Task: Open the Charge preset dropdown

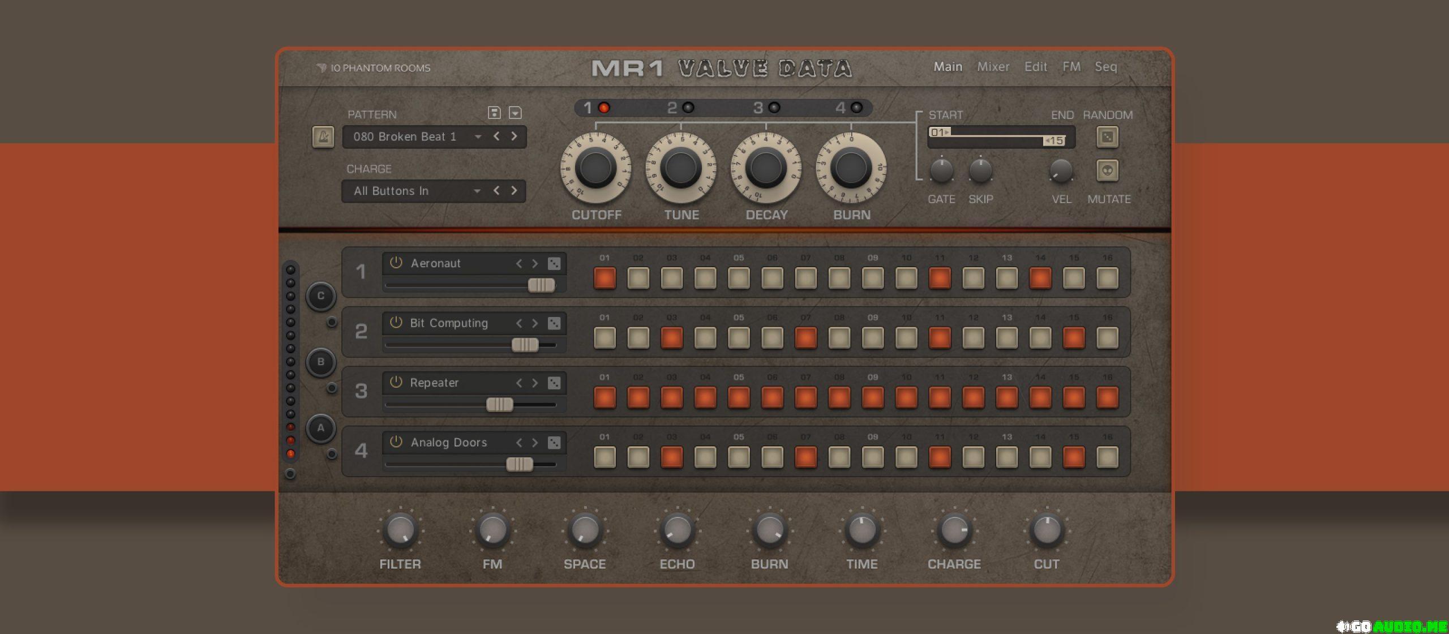Action: coord(477,191)
